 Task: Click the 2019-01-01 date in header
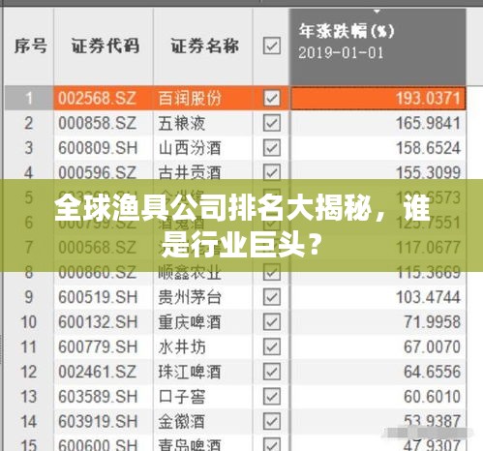(x=341, y=53)
